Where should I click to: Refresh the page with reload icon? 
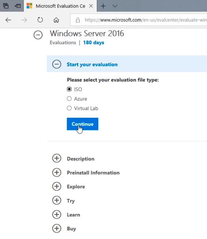click(x=40, y=20)
